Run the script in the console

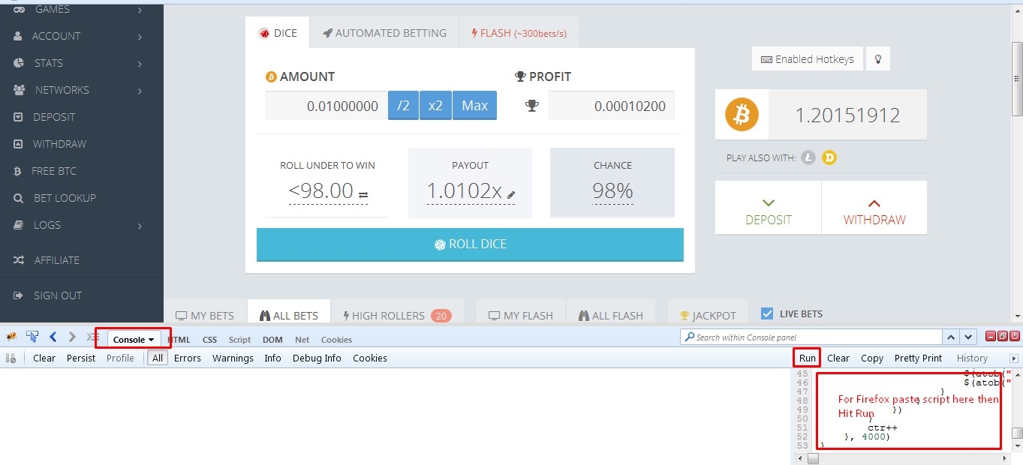tap(806, 358)
